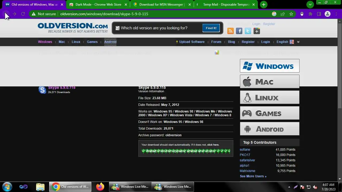Bookmark this page with the star

click(x=291, y=14)
